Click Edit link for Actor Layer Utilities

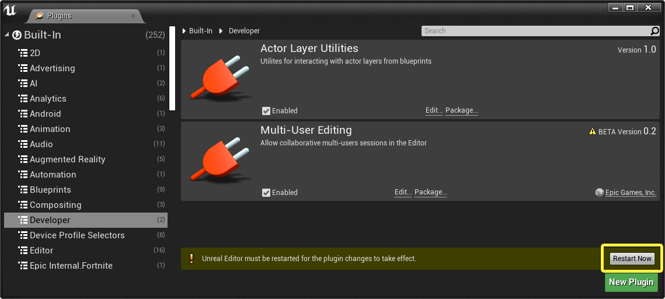pyautogui.click(x=434, y=111)
